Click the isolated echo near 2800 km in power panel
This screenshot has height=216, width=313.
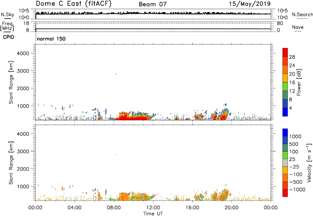pos(116,74)
